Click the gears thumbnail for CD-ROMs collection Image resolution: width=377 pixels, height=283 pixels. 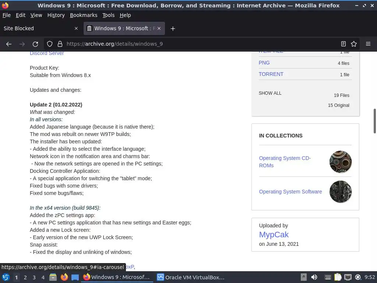click(341, 162)
